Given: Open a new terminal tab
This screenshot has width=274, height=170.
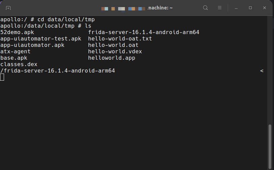Looking at the screenshot, I should (8, 8).
